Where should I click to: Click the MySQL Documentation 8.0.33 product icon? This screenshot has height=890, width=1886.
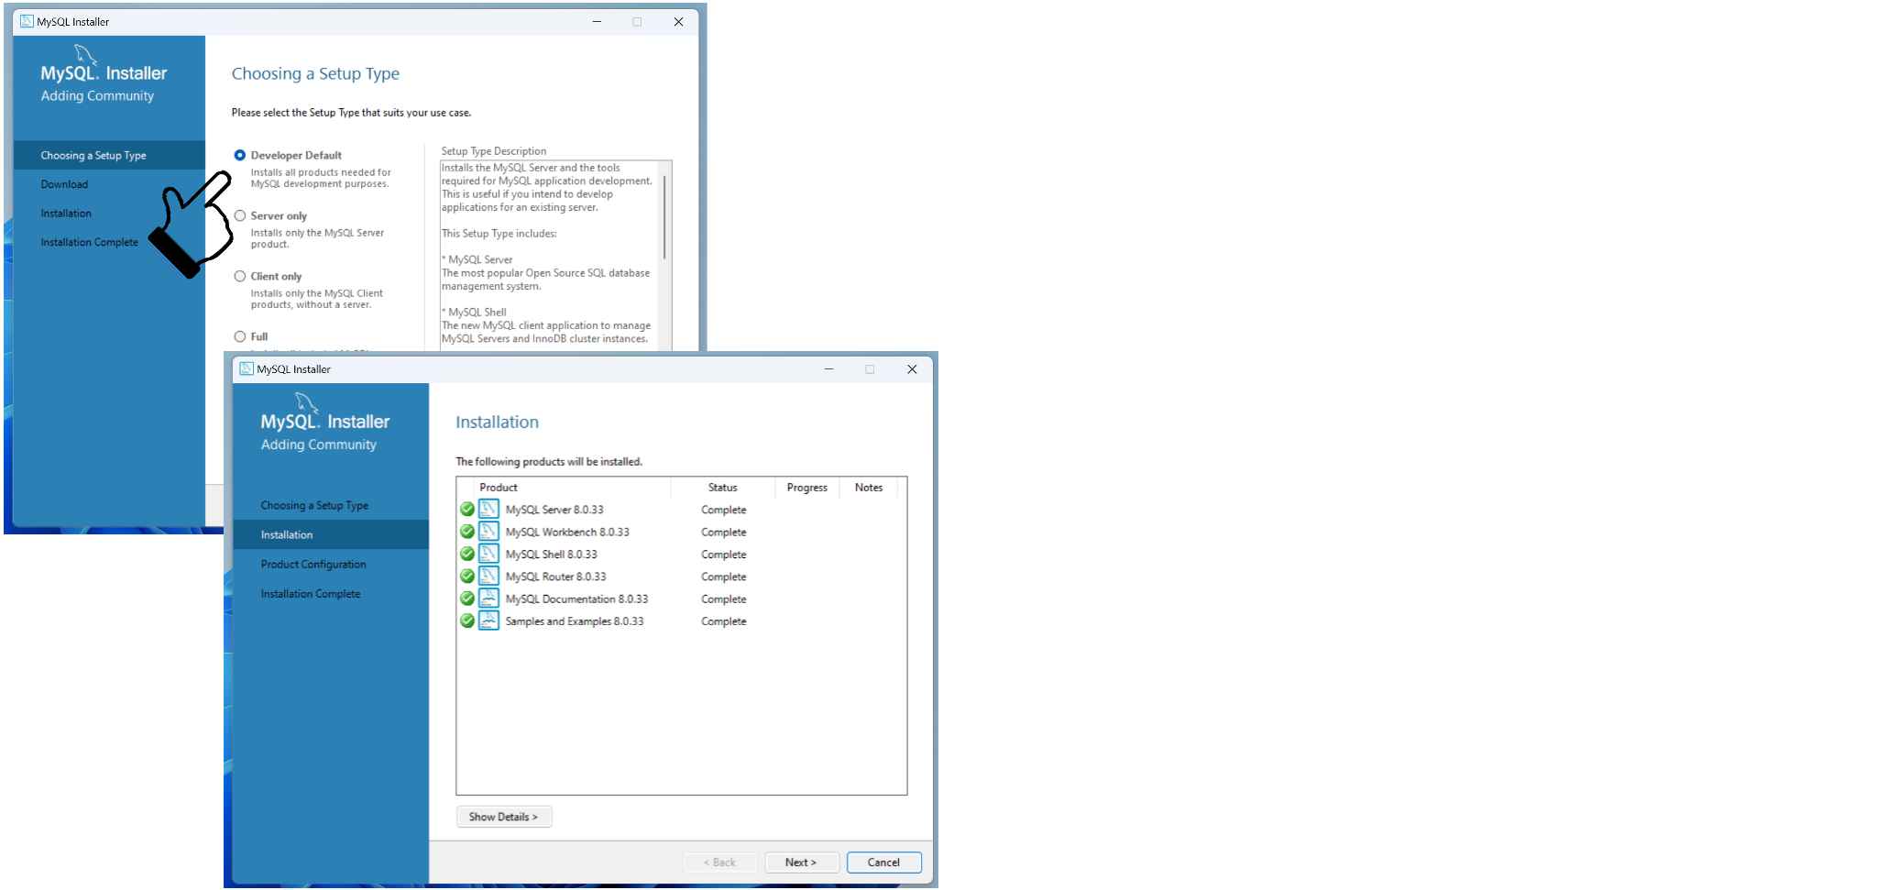(488, 599)
